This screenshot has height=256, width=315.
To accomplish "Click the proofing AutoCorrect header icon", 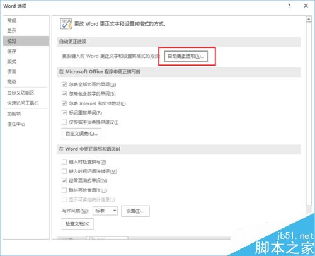I will pos(66,24).
